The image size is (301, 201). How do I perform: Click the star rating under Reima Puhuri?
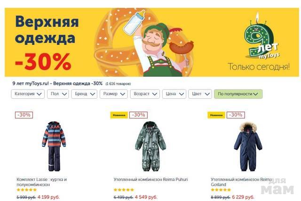click(124, 190)
